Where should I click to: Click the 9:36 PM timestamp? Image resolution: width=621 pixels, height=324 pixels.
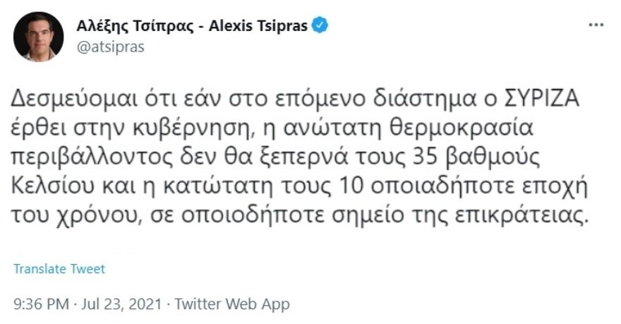41,304
